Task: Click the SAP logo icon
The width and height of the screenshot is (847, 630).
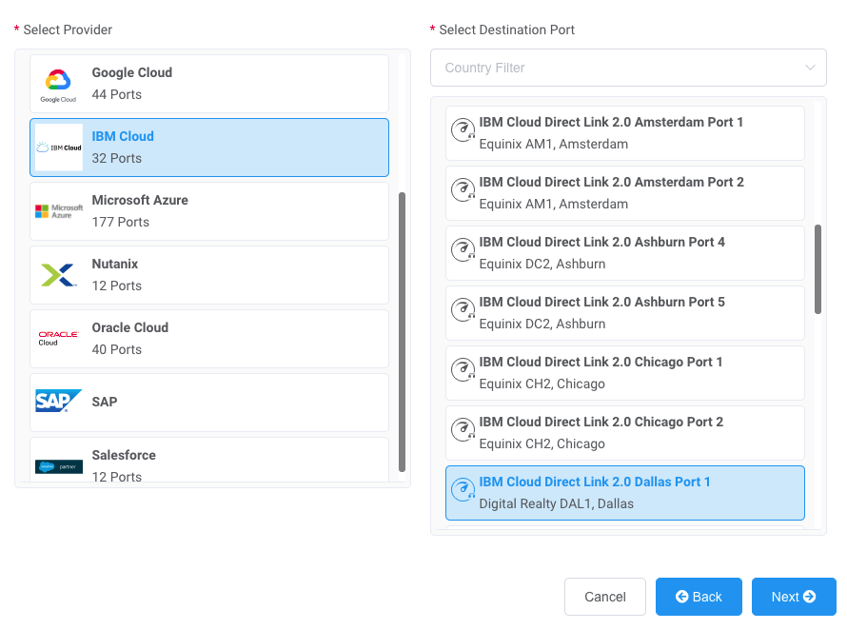Action: click(x=58, y=402)
